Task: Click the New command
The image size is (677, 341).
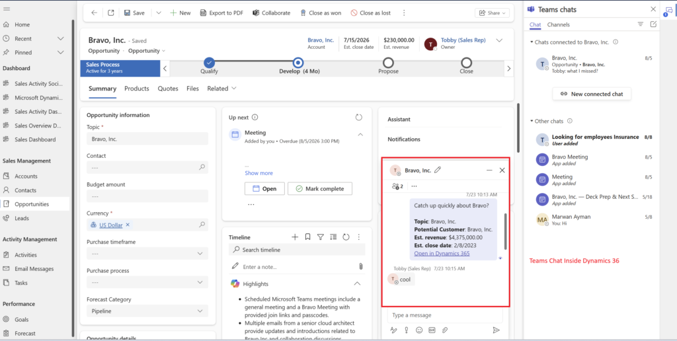Action: [180, 13]
